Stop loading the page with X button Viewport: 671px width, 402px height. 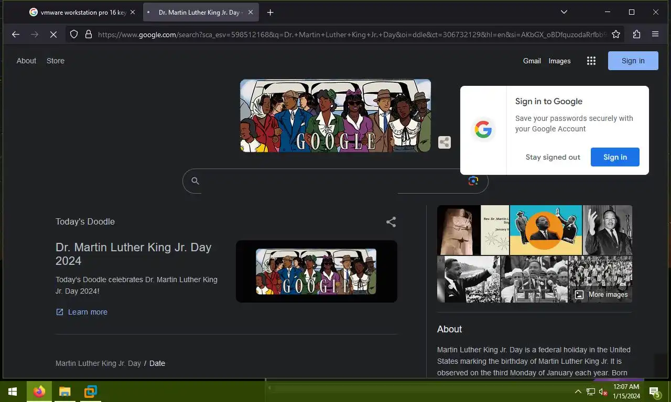[53, 34]
